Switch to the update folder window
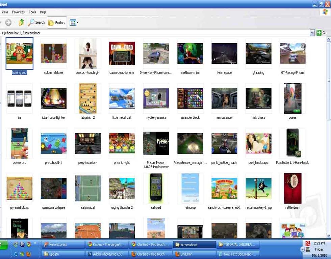 63,254
